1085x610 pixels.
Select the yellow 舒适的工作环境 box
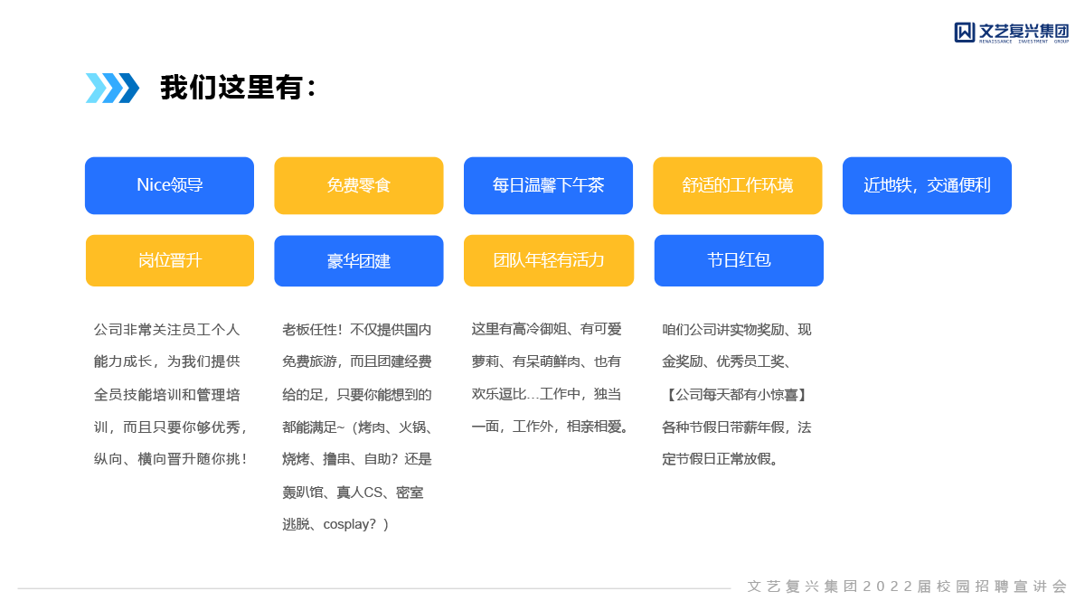point(738,185)
